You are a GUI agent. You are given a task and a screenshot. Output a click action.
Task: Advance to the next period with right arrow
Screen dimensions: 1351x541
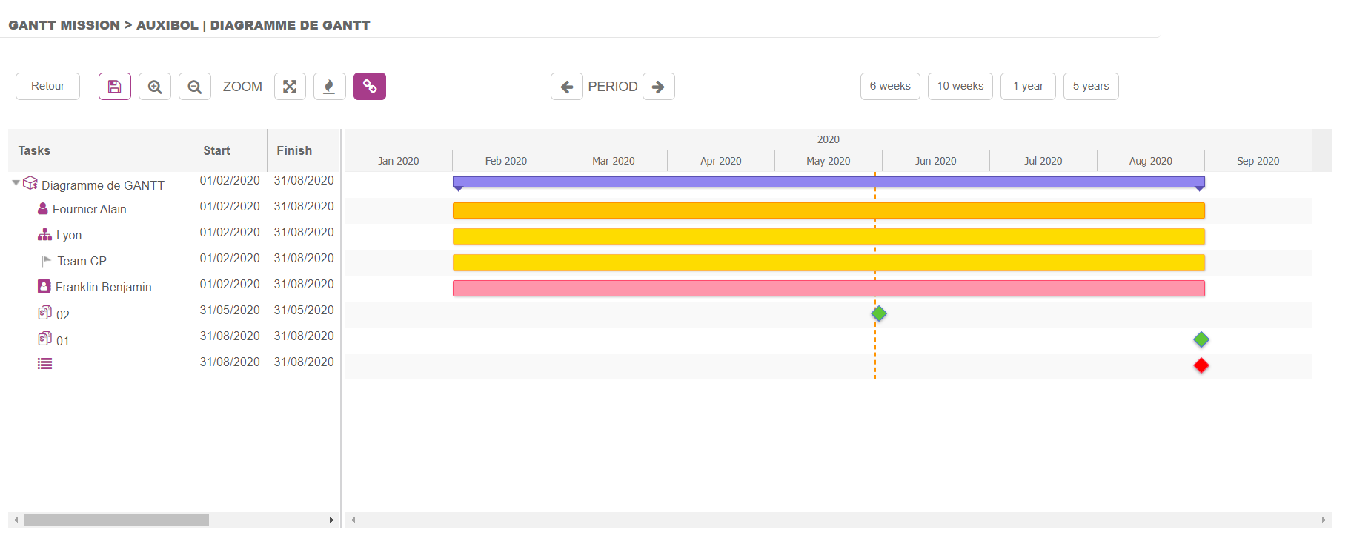click(658, 87)
